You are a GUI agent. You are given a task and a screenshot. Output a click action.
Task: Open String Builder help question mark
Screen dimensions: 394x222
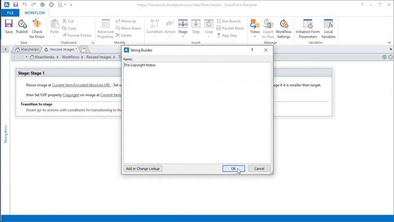252,50
